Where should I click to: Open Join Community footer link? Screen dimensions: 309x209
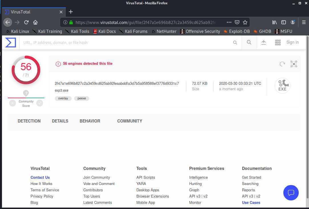96,178
